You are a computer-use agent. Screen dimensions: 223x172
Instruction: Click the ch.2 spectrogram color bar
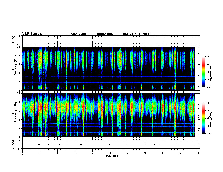click(x=204, y=118)
